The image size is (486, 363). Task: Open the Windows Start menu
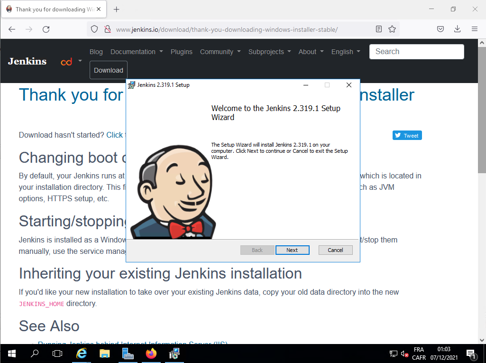click(11, 354)
